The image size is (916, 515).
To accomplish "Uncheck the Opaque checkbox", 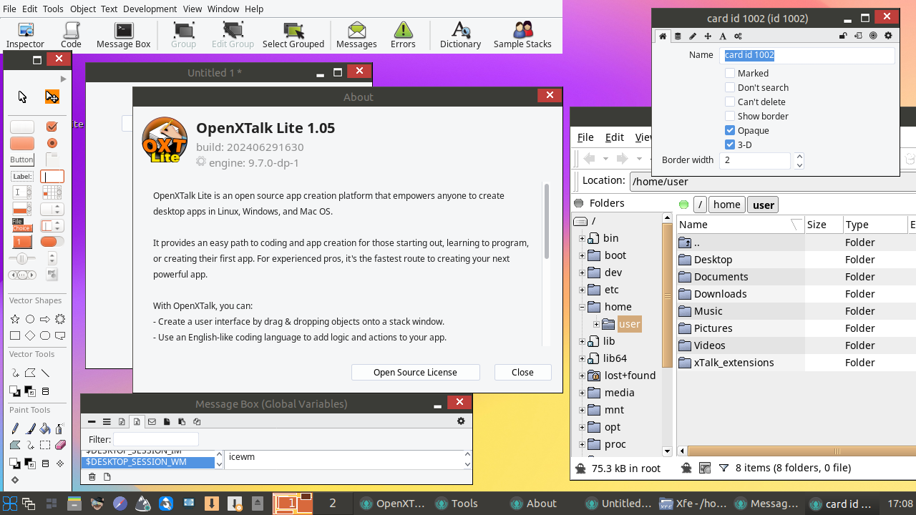I will [730, 130].
